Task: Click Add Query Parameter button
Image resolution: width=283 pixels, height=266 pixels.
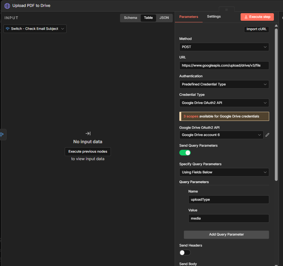Action: pyautogui.click(x=226, y=234)
